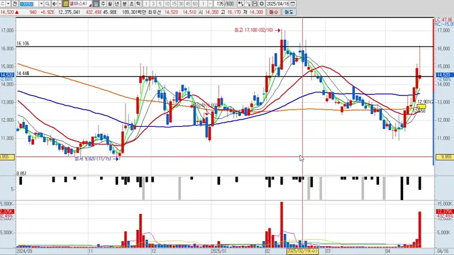Choose the 60 interval button
Image resolution: width=454 pixels, height=255 pixels.
tap(195, 4)
